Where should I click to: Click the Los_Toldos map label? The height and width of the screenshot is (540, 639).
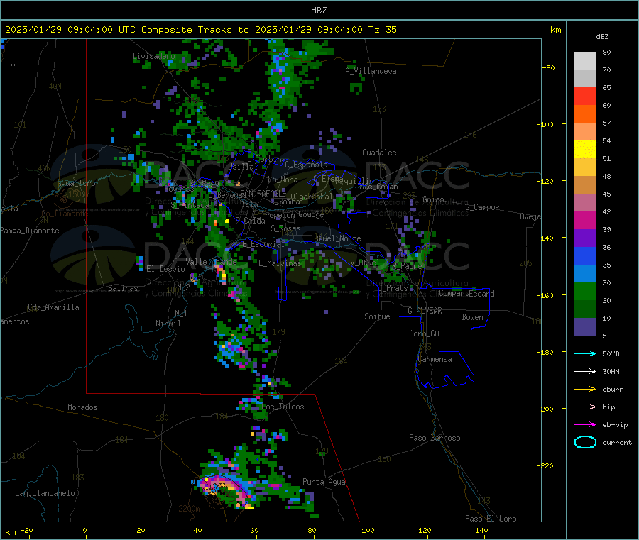[x=283, y=407]
